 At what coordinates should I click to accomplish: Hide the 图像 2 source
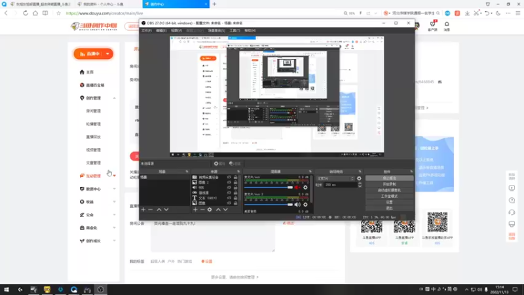pos(229,182)
